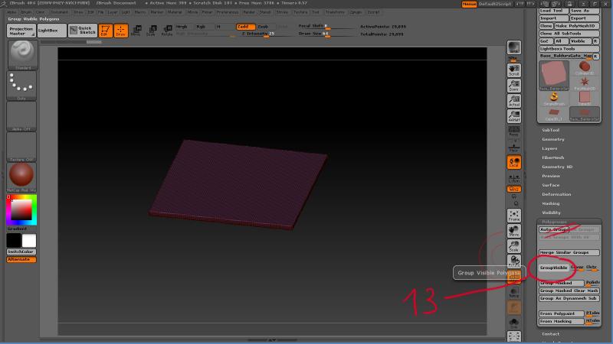Click the Auto Groups button
Viewport: 613px width, 344px height.
554,230
